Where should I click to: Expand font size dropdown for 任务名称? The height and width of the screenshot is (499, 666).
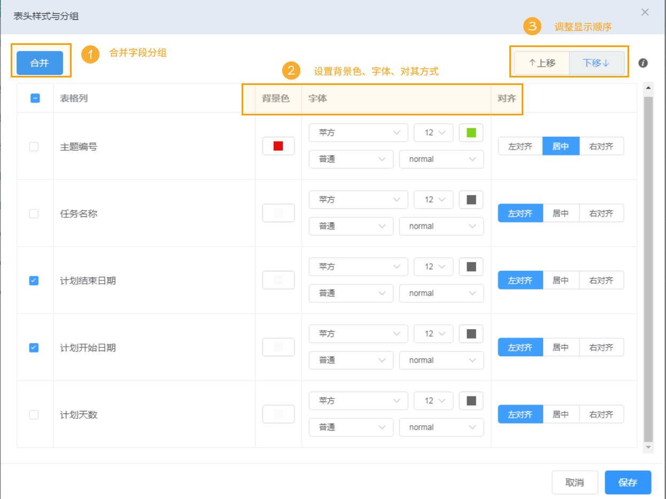(x=433, y=199)
